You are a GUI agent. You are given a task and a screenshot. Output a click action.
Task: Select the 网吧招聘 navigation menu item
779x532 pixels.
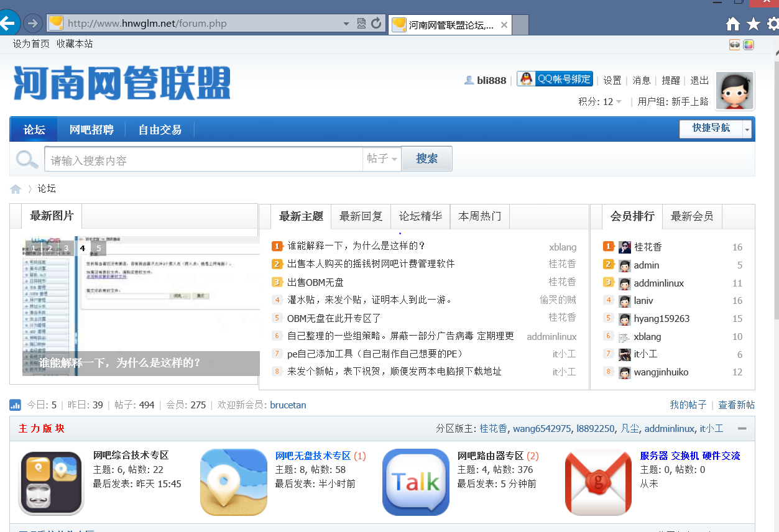pyautogui.click(x=91, y=130)
